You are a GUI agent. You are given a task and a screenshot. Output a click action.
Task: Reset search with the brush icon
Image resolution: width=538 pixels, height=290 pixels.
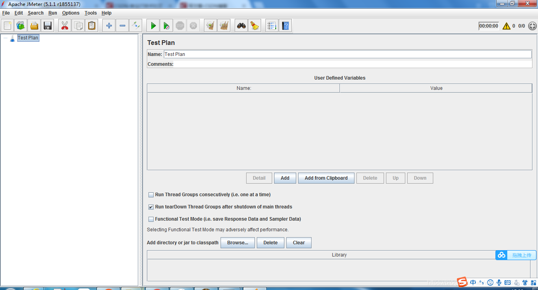tap(255, 26)
